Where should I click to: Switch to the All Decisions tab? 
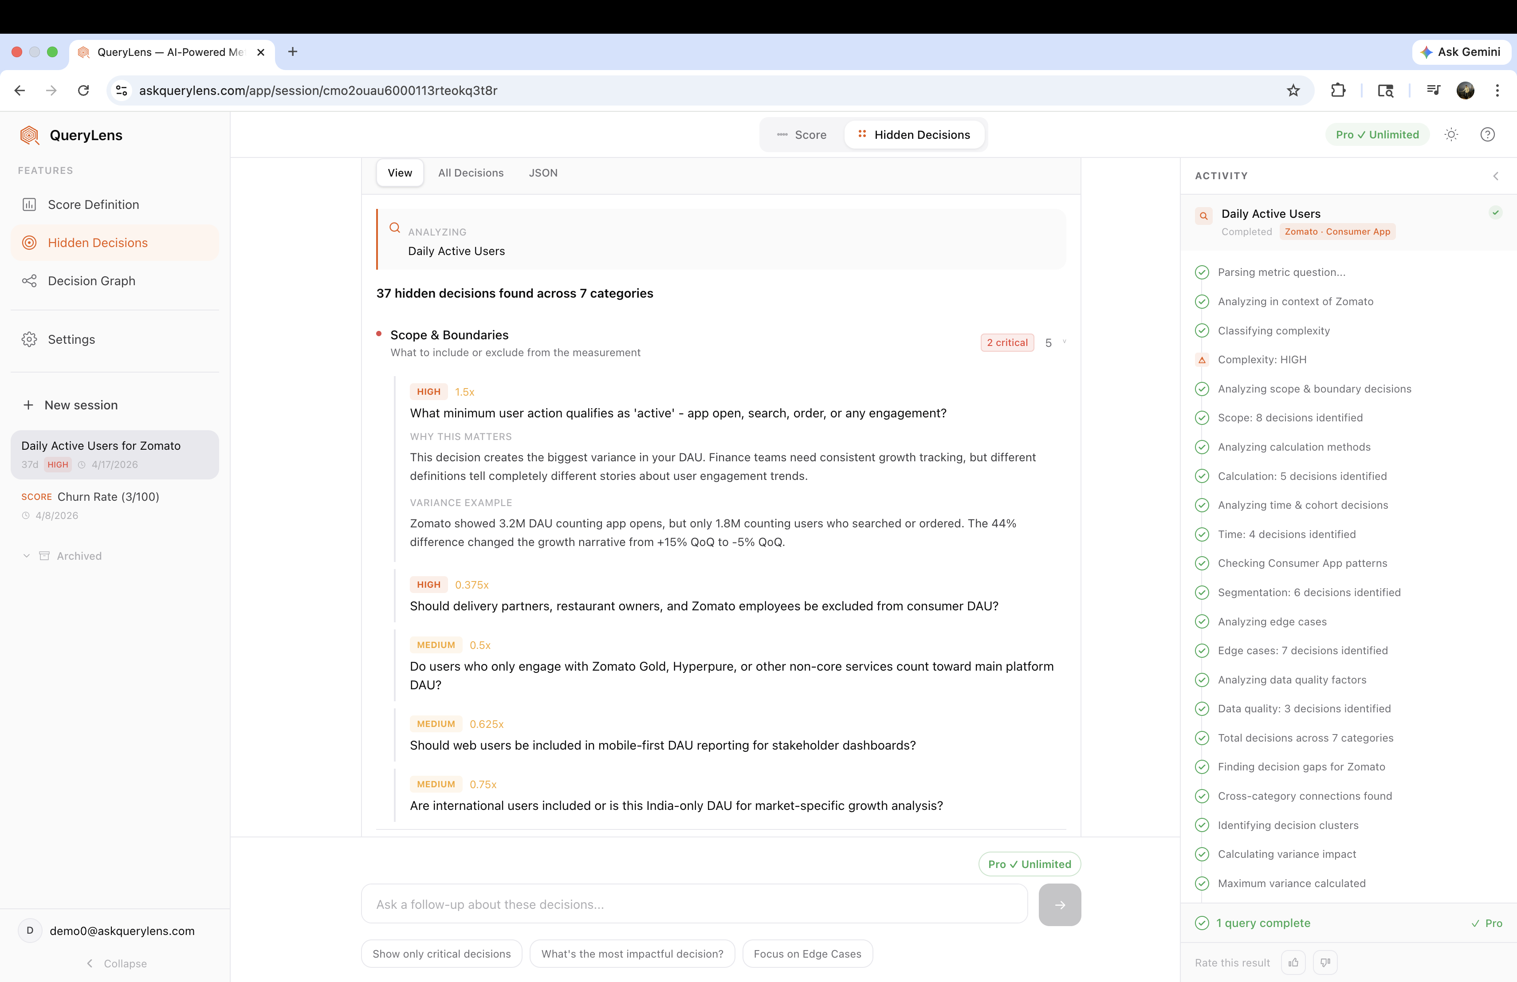point(470,173)
